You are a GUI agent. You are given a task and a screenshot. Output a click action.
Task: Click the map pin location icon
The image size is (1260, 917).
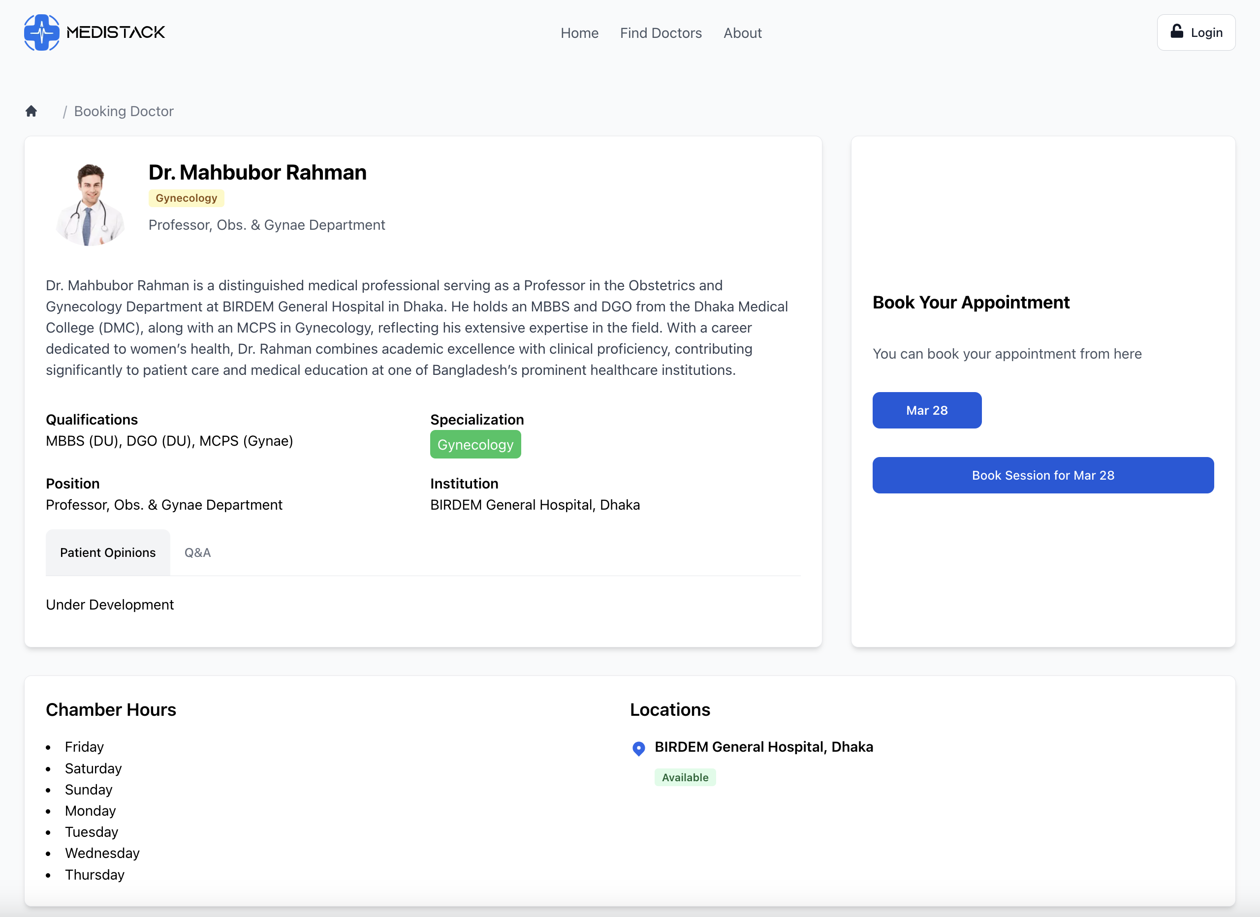pyautogui.click(x=638, y=748)
